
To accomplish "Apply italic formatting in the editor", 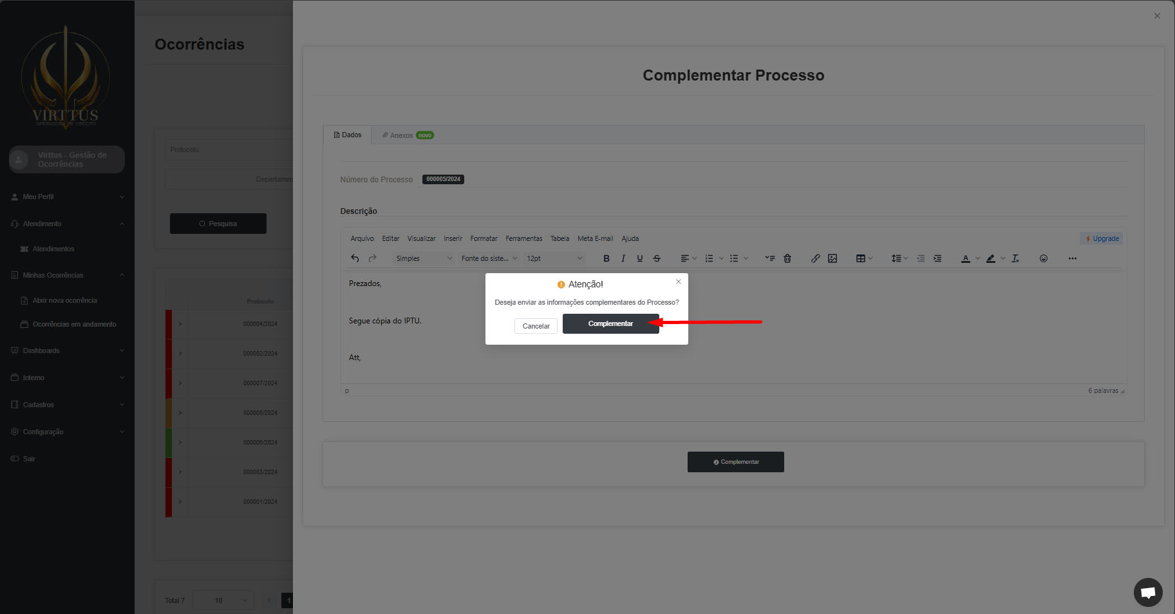I will (623, 258).
